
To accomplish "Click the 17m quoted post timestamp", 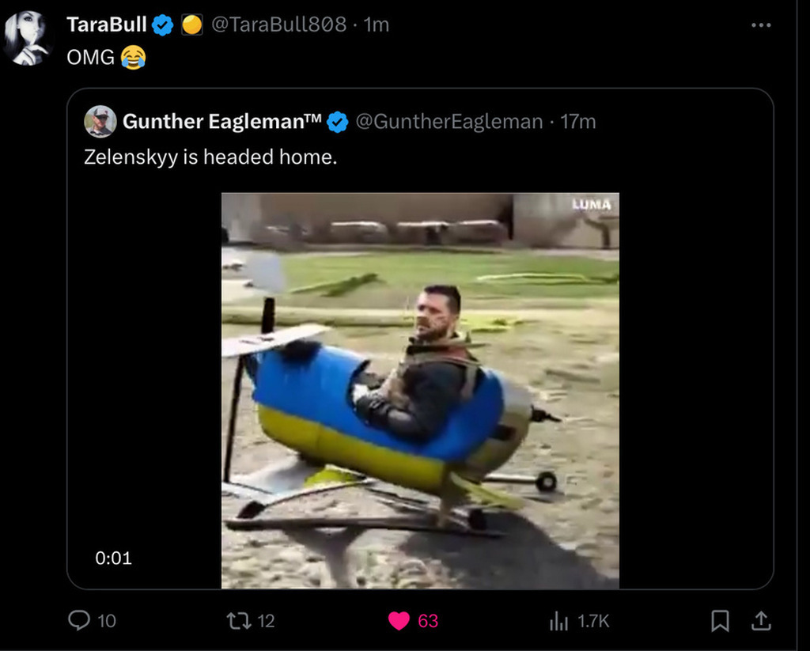I will 578,122.
